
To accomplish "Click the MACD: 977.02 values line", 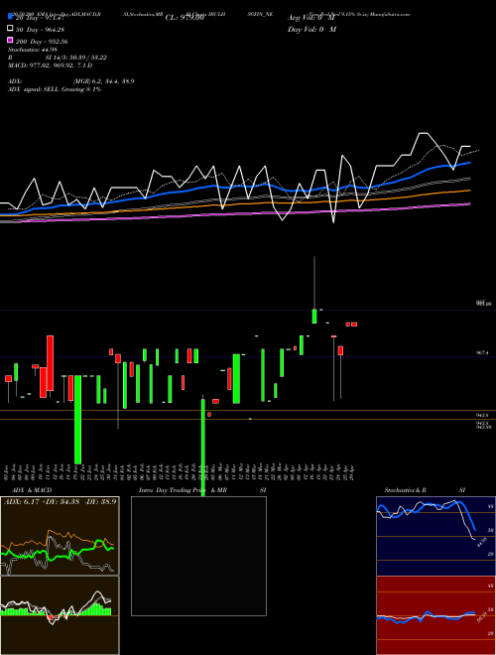I will pos(51,65).
